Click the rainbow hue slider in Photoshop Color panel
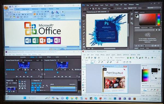Viewport: 164px width, 104px height. coord(159,20)
